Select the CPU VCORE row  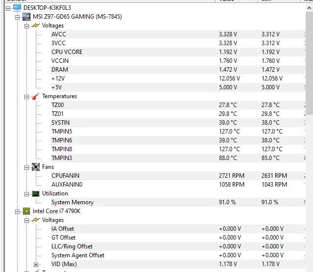[178, 52]
